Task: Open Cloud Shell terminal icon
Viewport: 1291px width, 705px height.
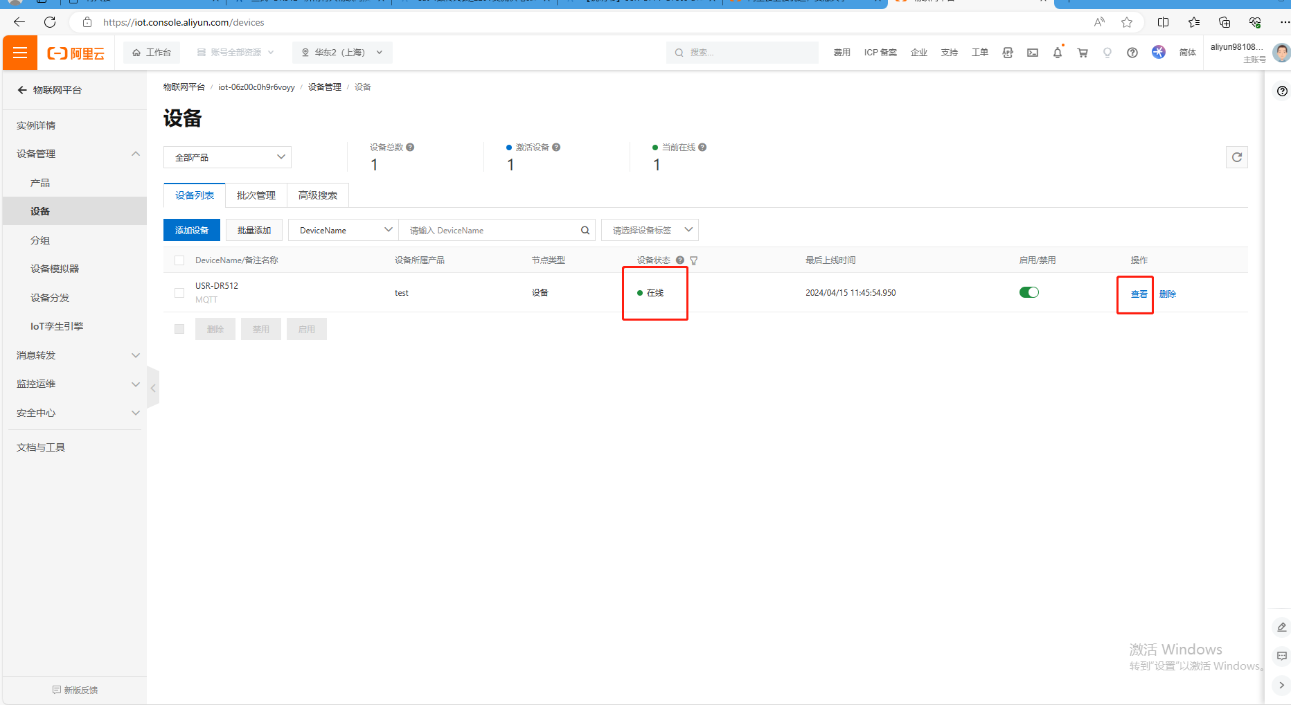Action: pyautogui.click(x=1032, y=53)
